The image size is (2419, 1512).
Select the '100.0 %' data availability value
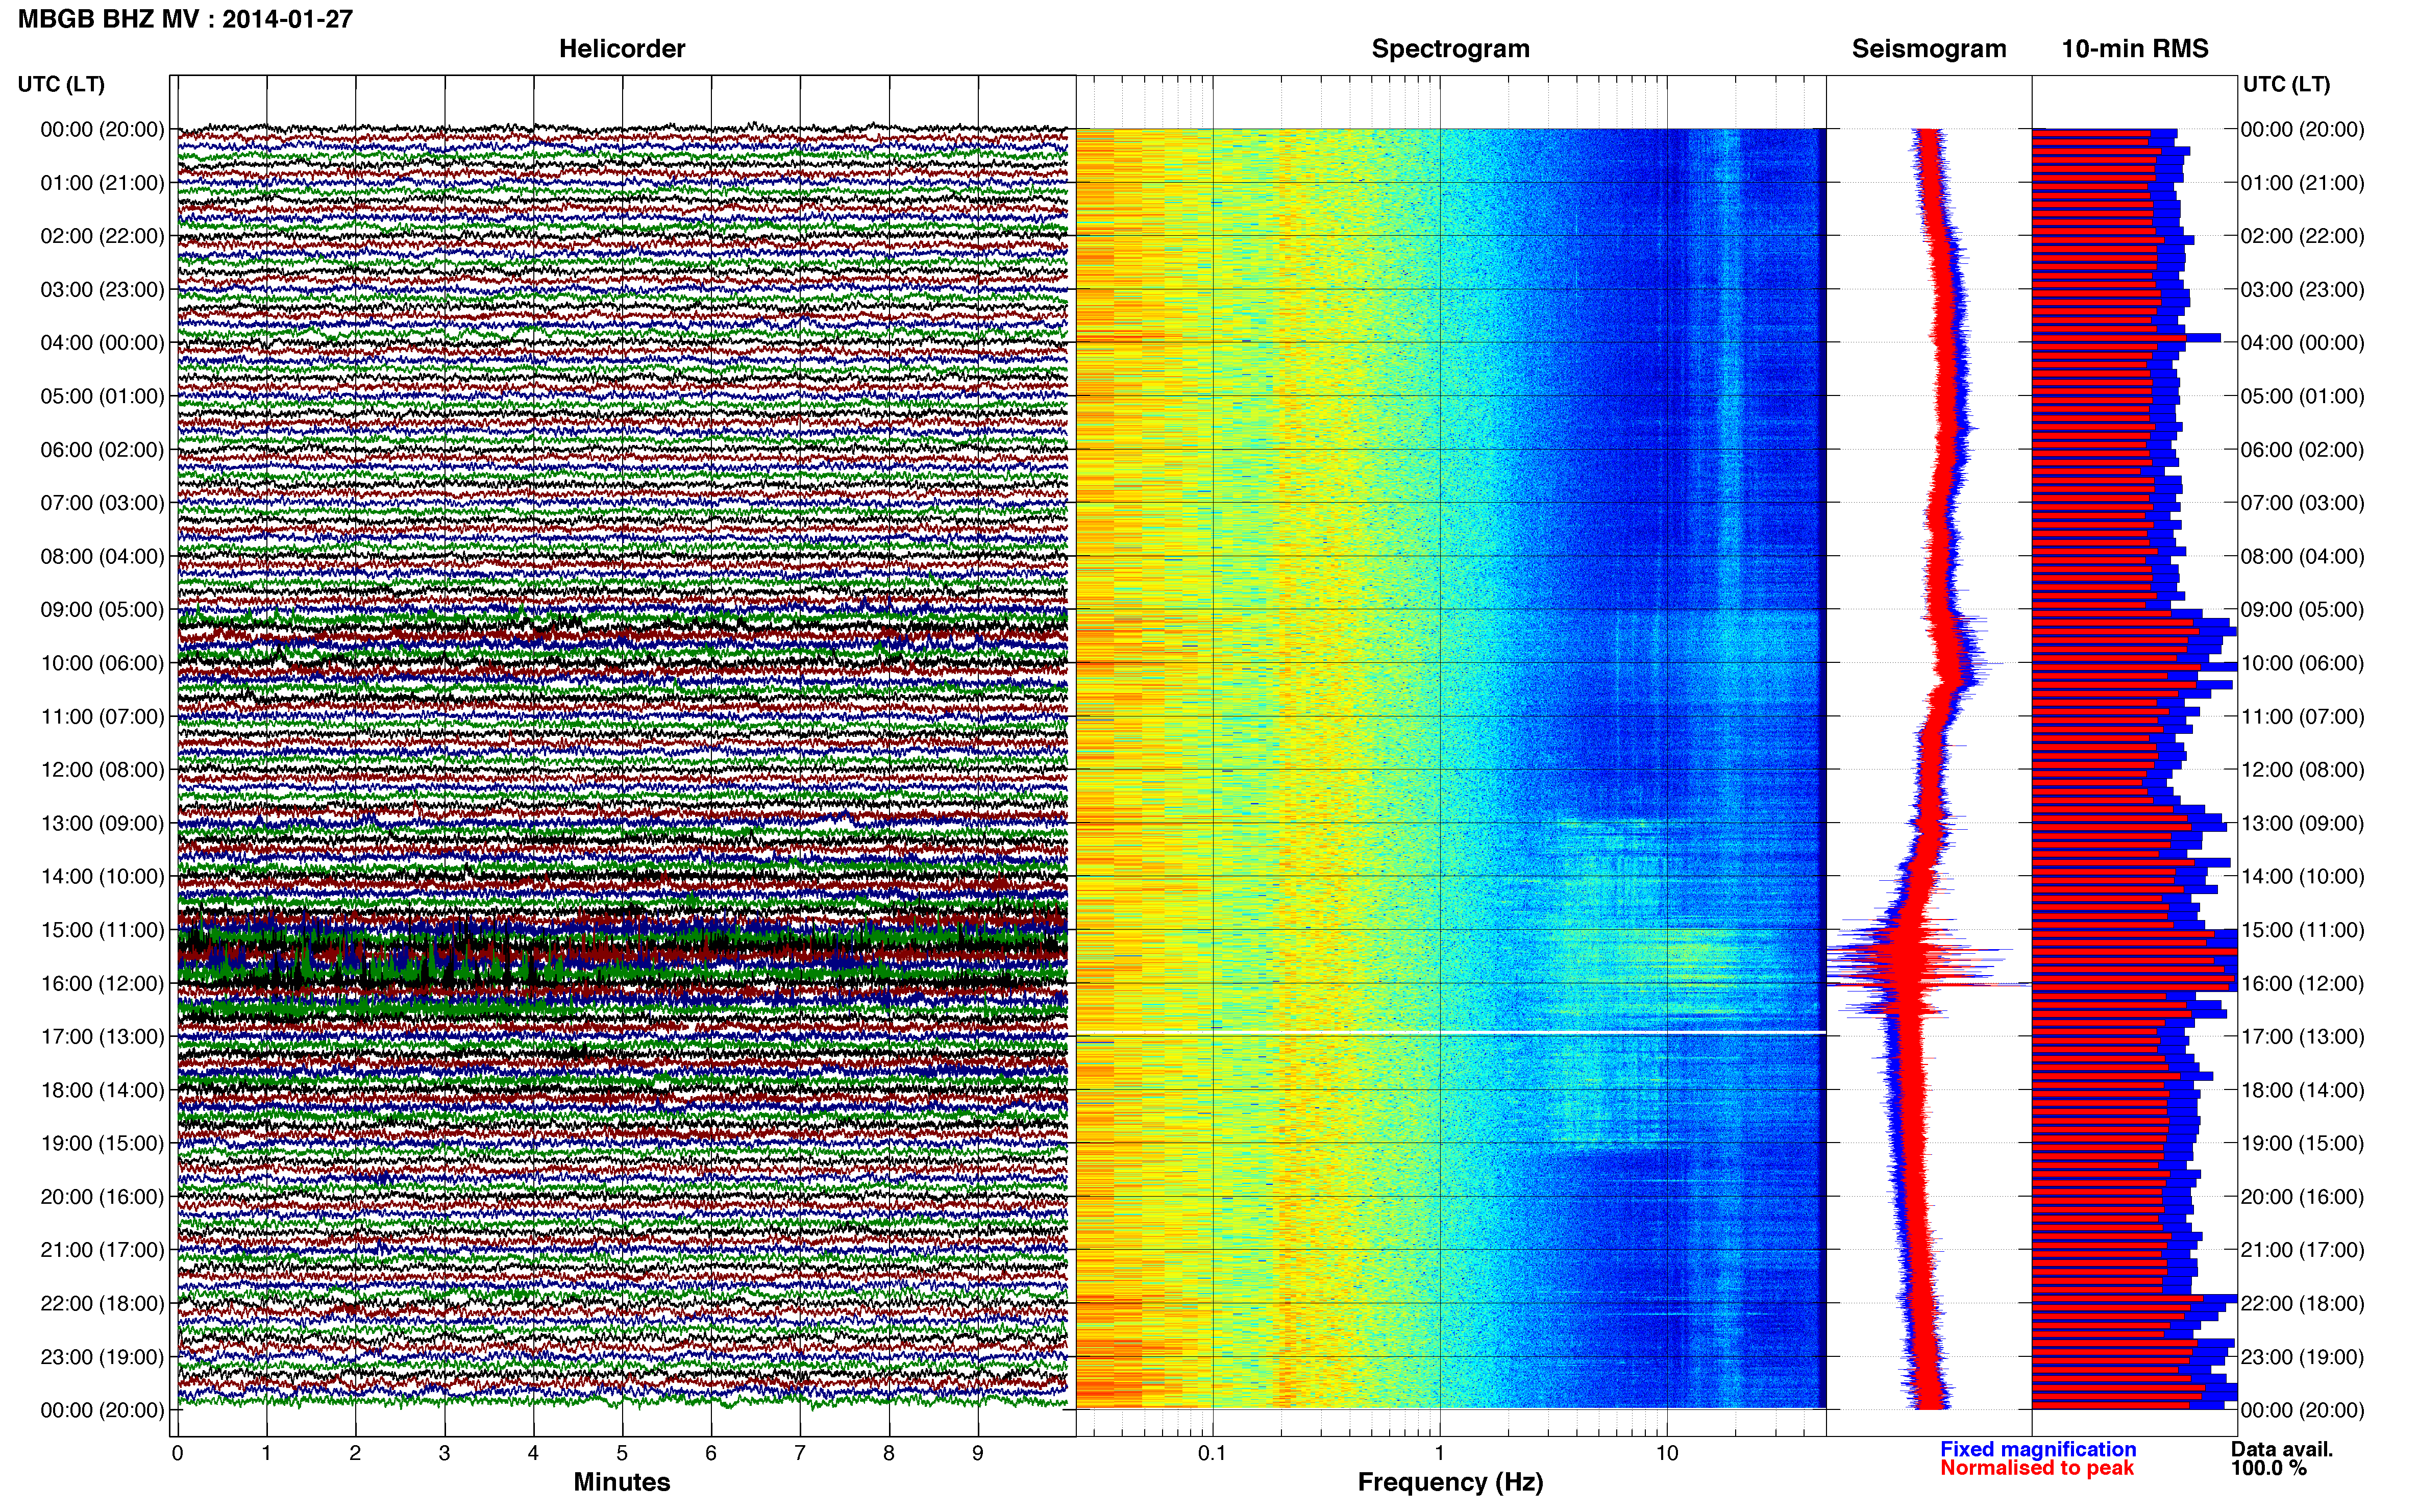2268,1468
